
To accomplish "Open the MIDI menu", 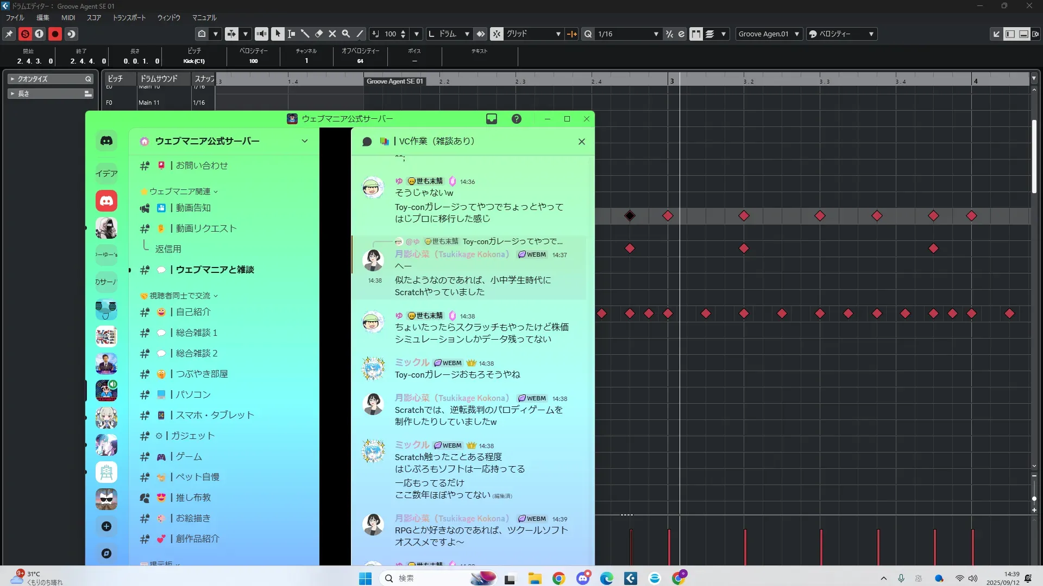I will point(68,18).
